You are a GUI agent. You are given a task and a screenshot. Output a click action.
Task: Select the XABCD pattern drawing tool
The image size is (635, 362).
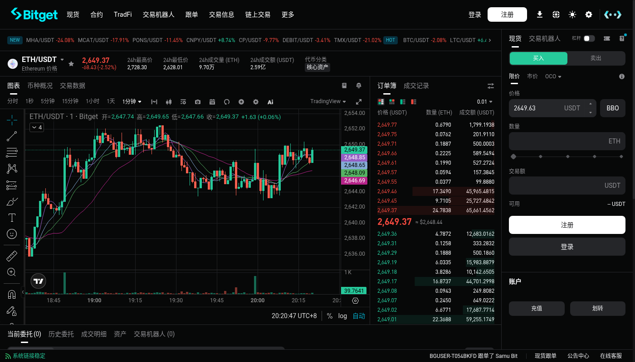pyautogui.click(x=12, y=169)
